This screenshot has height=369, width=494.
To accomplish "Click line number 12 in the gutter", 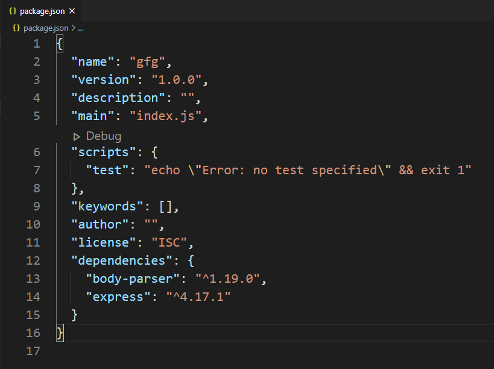I will coord(33,260).
